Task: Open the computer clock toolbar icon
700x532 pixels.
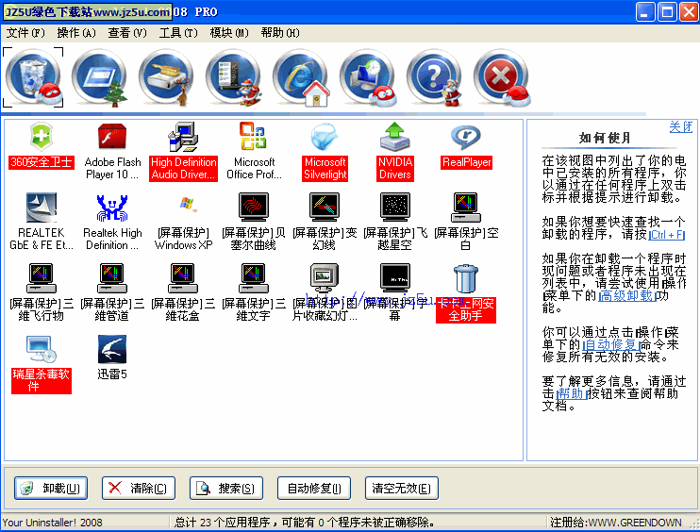Action: coord(367,77)
